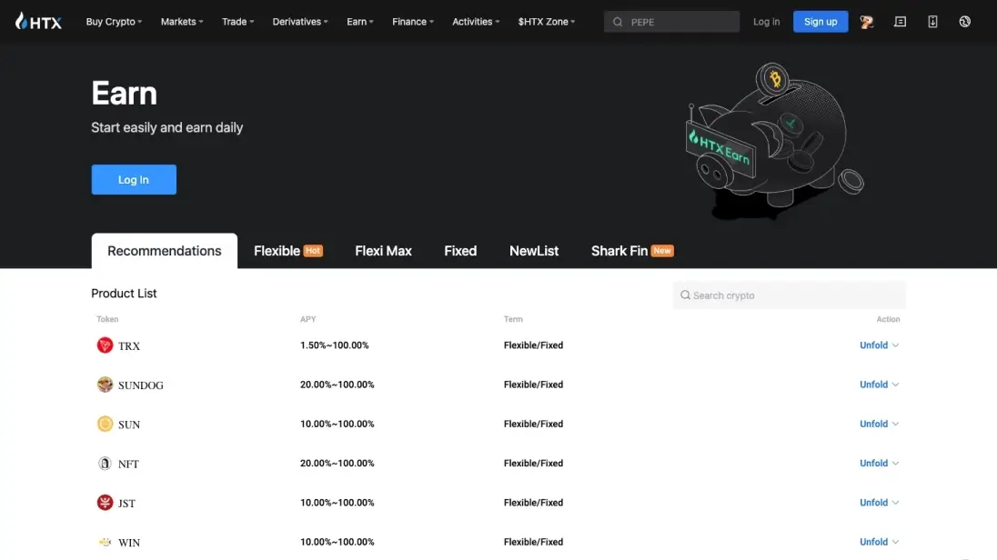Open the Markets menu
Screen dimensions: 997x560
[x=182, y=22]
